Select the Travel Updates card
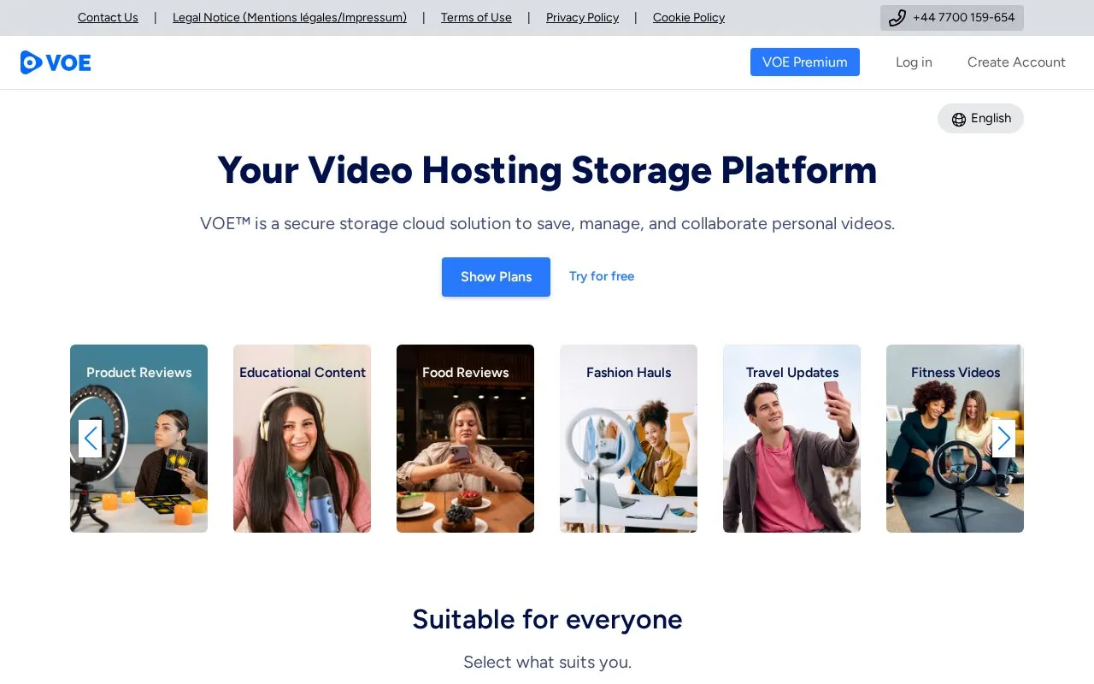Screen dimensions: 1094x684 tap(791, 439)
